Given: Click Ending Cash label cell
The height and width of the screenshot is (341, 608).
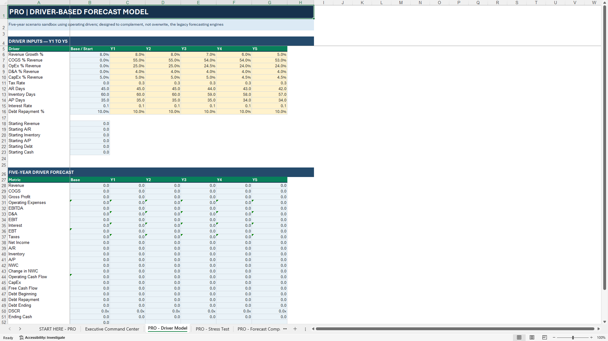Looking at the screenshot, I should tap(39, 317).
